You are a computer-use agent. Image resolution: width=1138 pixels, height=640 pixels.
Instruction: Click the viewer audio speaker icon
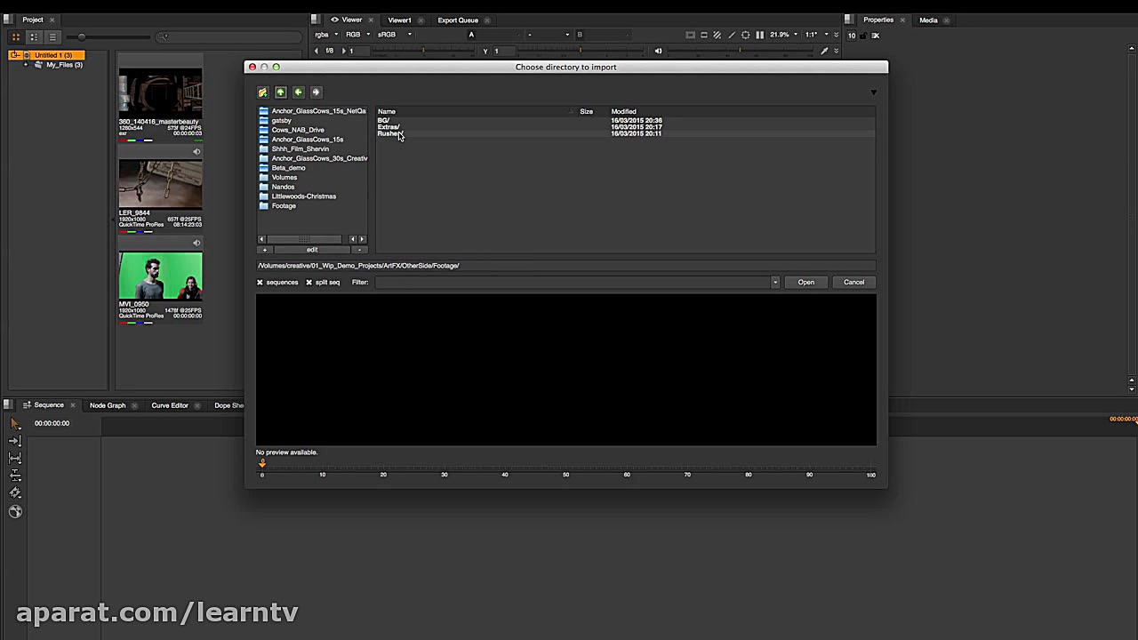tap(658, 51)
